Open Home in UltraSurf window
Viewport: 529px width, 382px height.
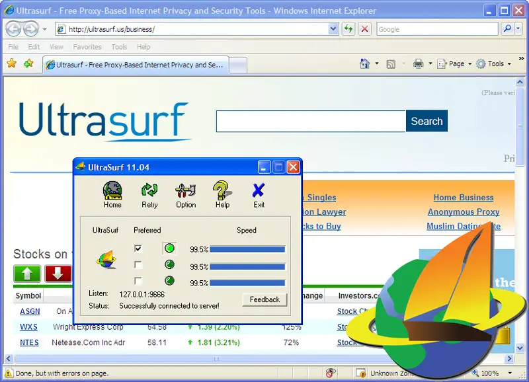click(x=112, y=194)
